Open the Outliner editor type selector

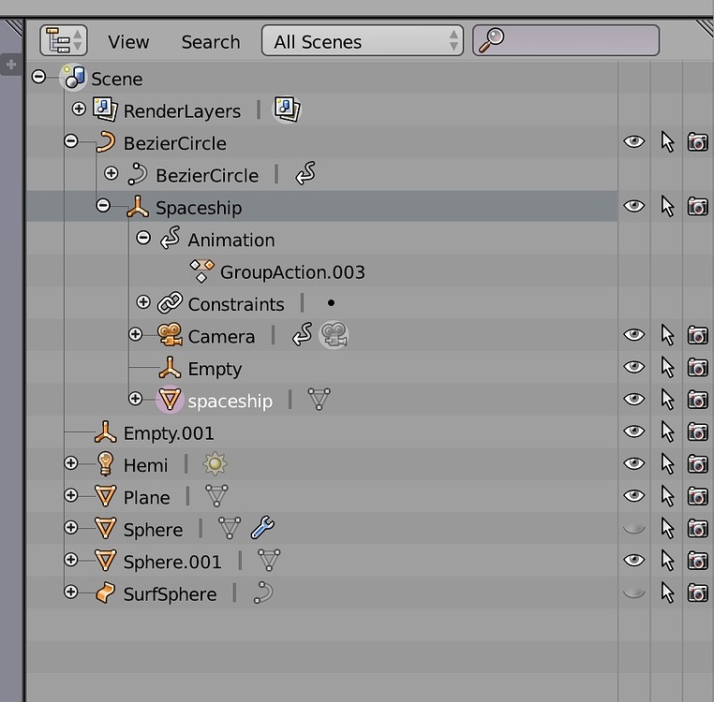(64, 40)
